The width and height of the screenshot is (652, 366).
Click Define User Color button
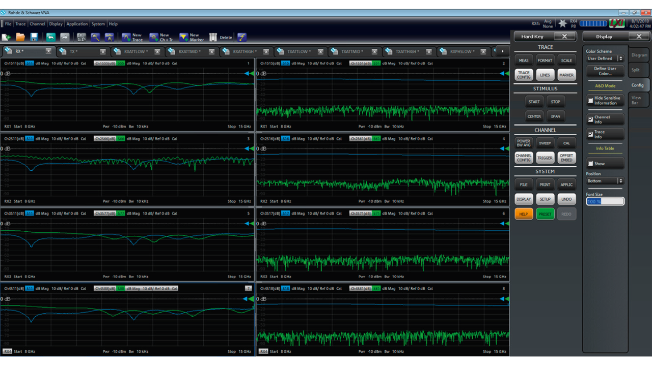click(x=605, y=71)
